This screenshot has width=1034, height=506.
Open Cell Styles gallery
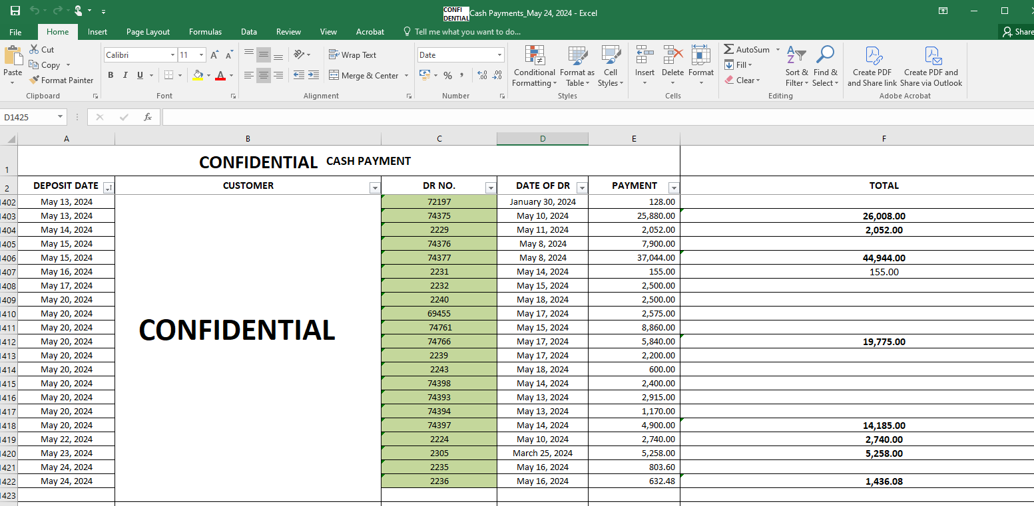point(611,66)
